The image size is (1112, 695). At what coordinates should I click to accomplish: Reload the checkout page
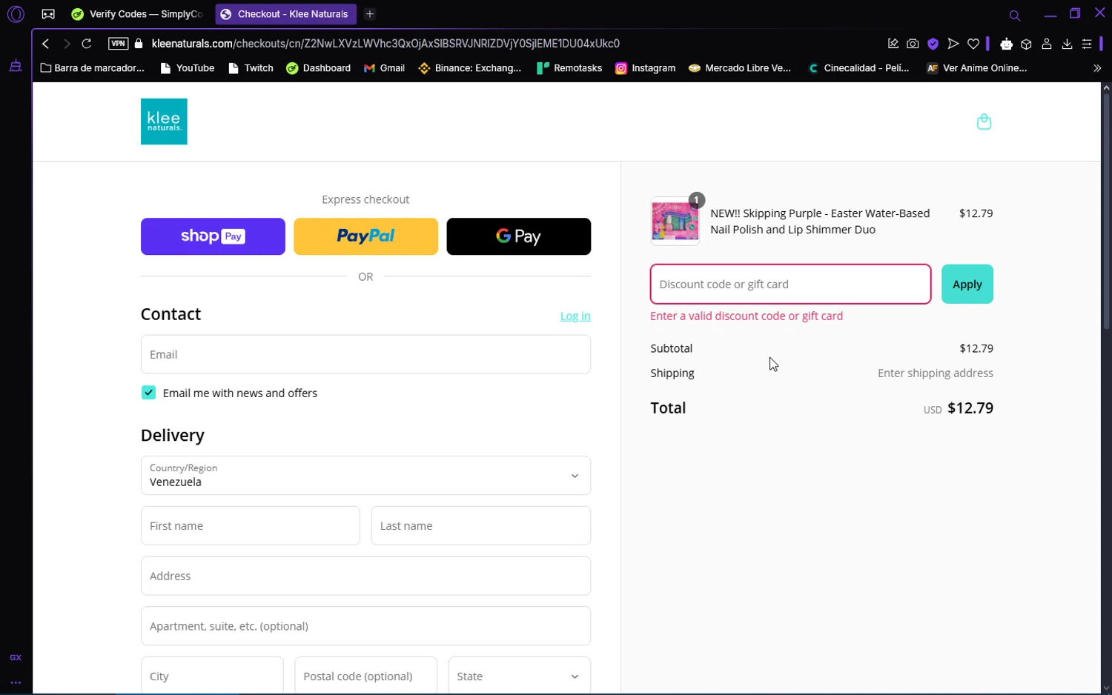pyautogui.click(x=87, y=44)
